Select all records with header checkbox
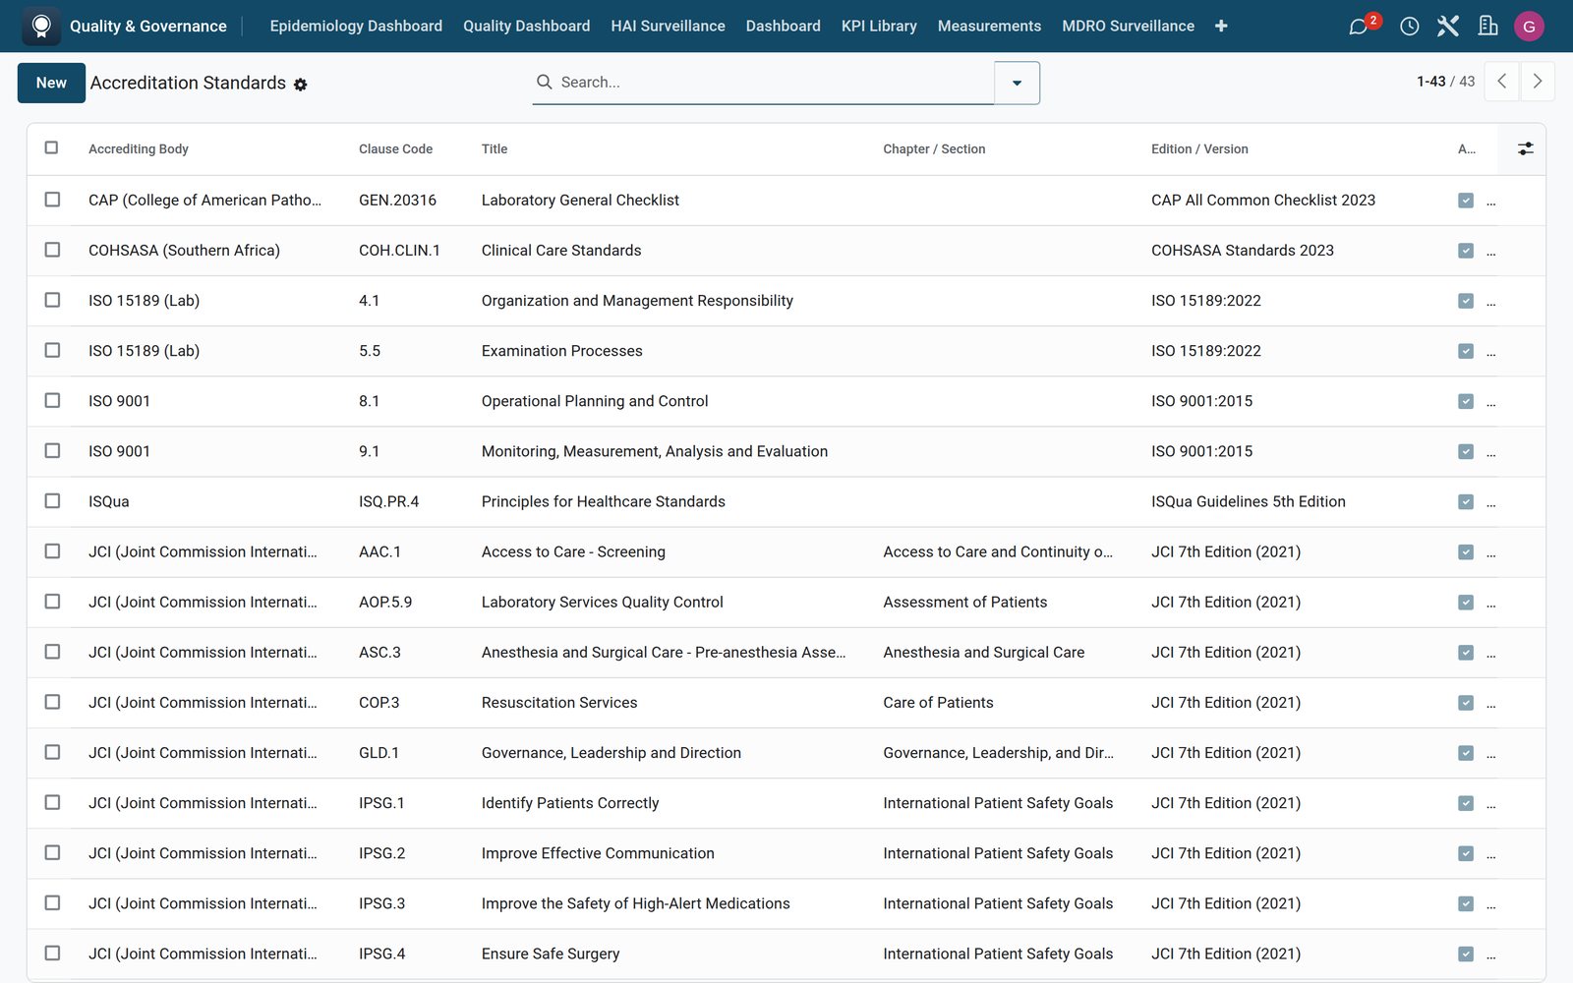The height and width of the screenshot is (983, 1573). click(51, 147)
